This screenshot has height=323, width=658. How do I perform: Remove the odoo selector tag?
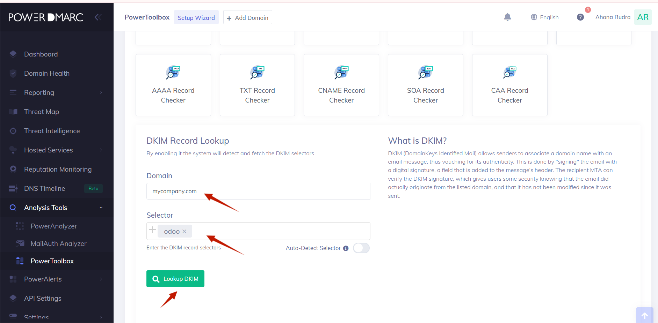[x=184, y=231]
